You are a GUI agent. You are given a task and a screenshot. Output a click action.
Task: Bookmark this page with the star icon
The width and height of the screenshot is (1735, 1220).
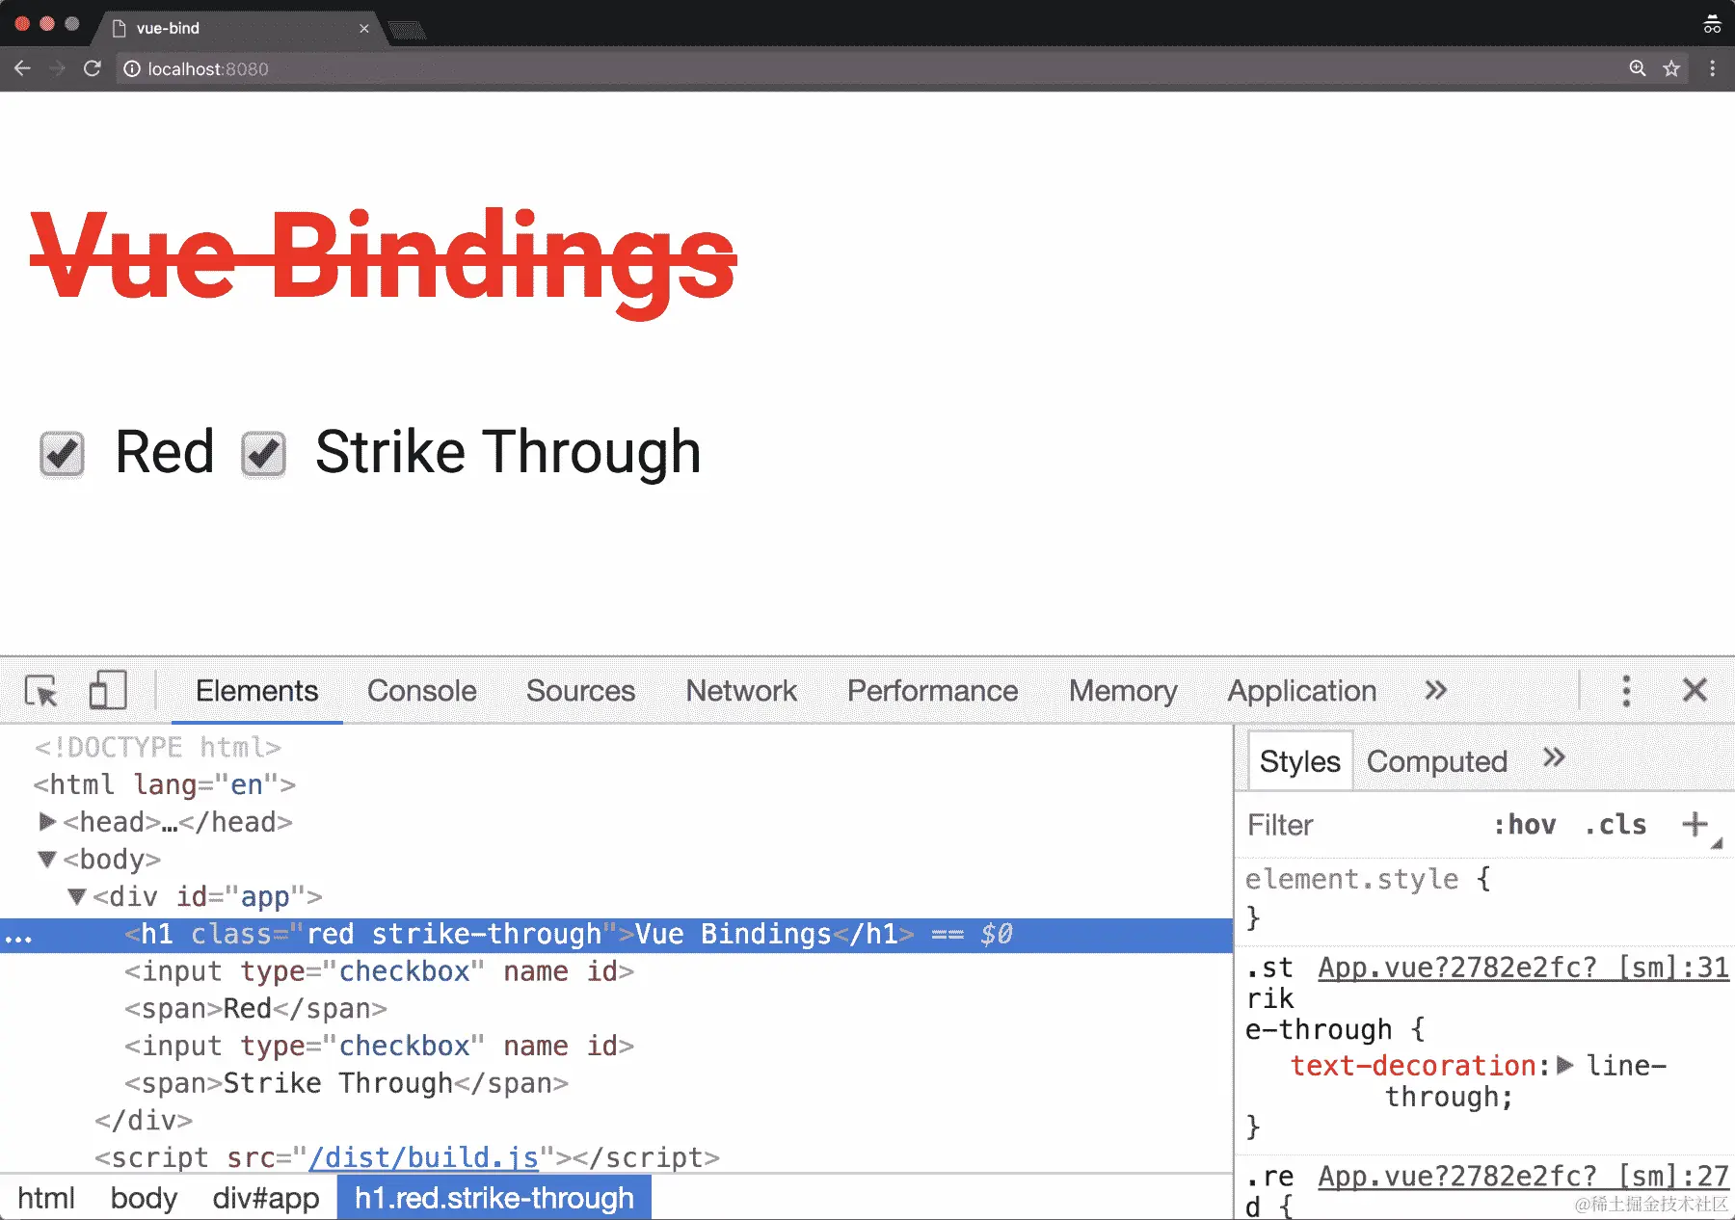[x=1671, y=68]
